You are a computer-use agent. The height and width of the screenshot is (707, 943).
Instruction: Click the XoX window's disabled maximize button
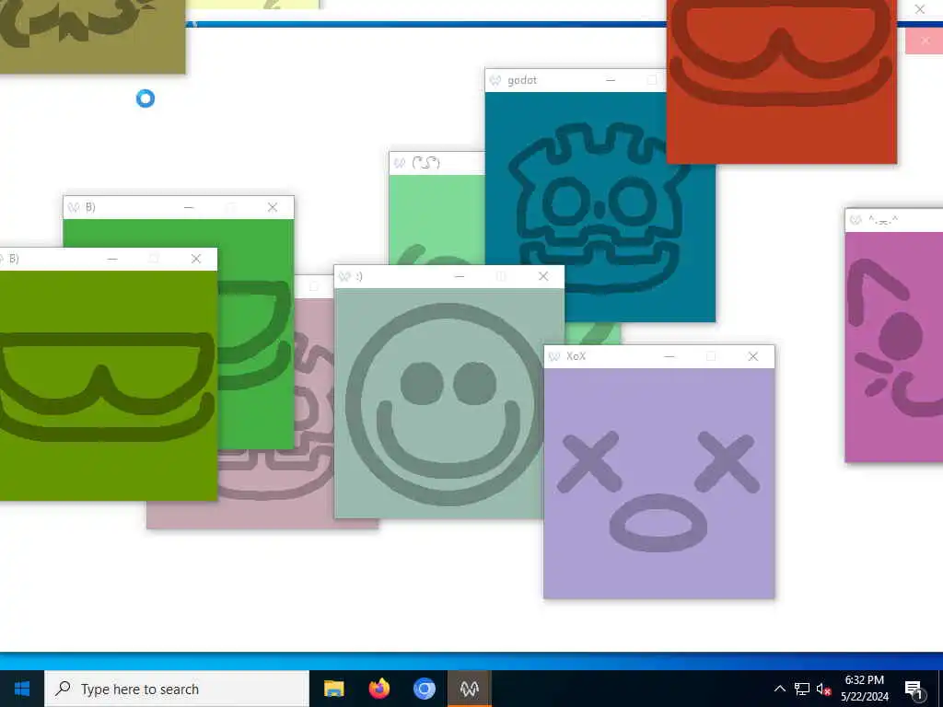[711, 356]
